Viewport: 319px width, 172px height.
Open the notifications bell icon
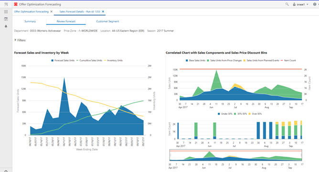pos(6,26)
